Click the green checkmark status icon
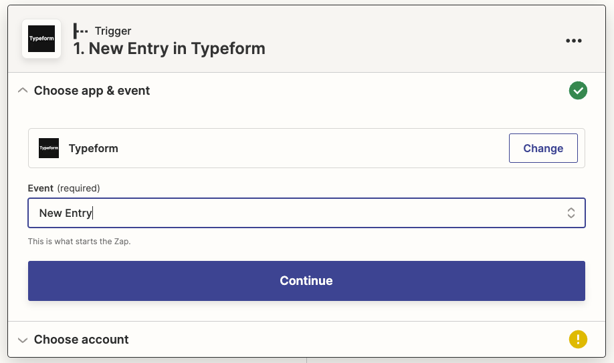Viewport: 614px width, 363px height. [x=578, y=91]
